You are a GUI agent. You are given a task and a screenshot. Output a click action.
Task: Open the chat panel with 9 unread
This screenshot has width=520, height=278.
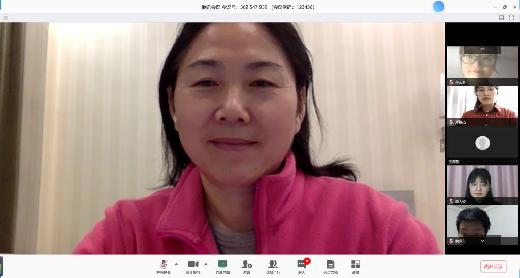point(302,266)
